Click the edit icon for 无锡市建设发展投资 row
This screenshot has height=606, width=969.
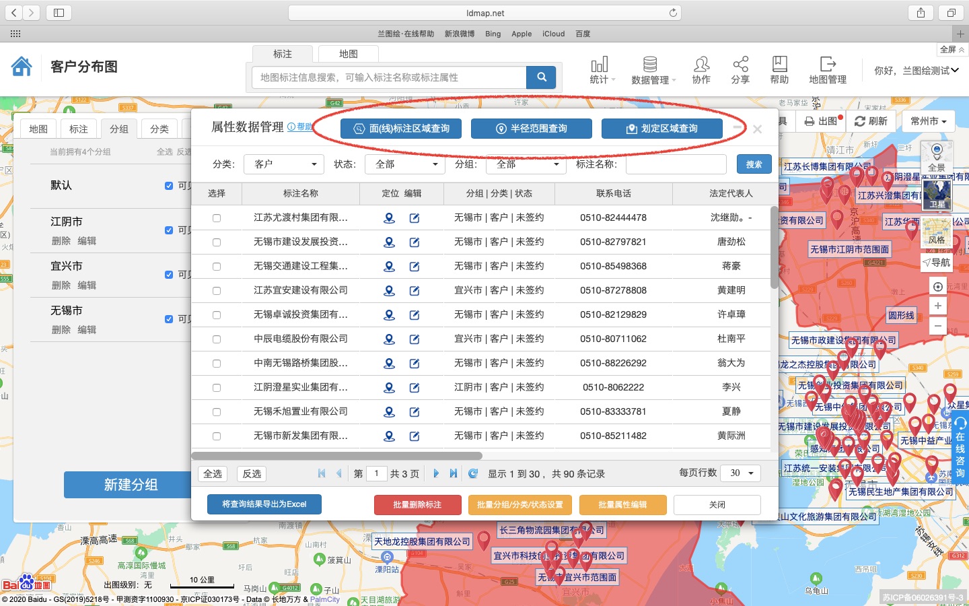point(415,242)
